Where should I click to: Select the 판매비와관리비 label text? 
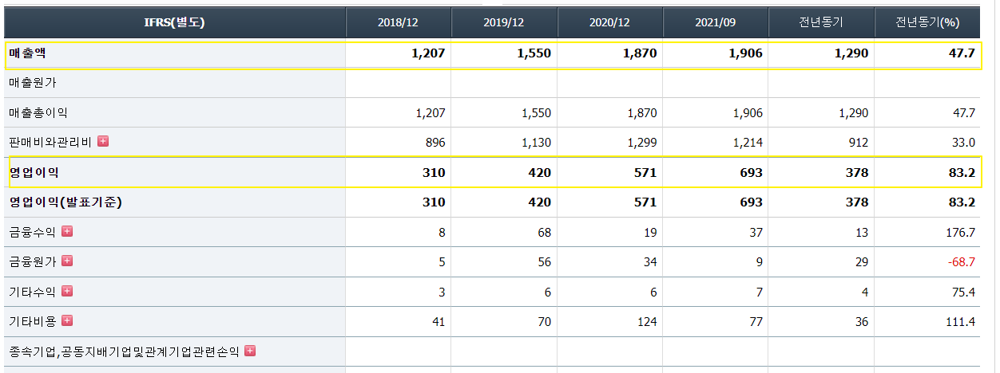pos(50,143)
